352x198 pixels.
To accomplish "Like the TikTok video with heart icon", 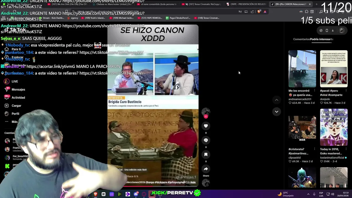I will click(206, 126).
